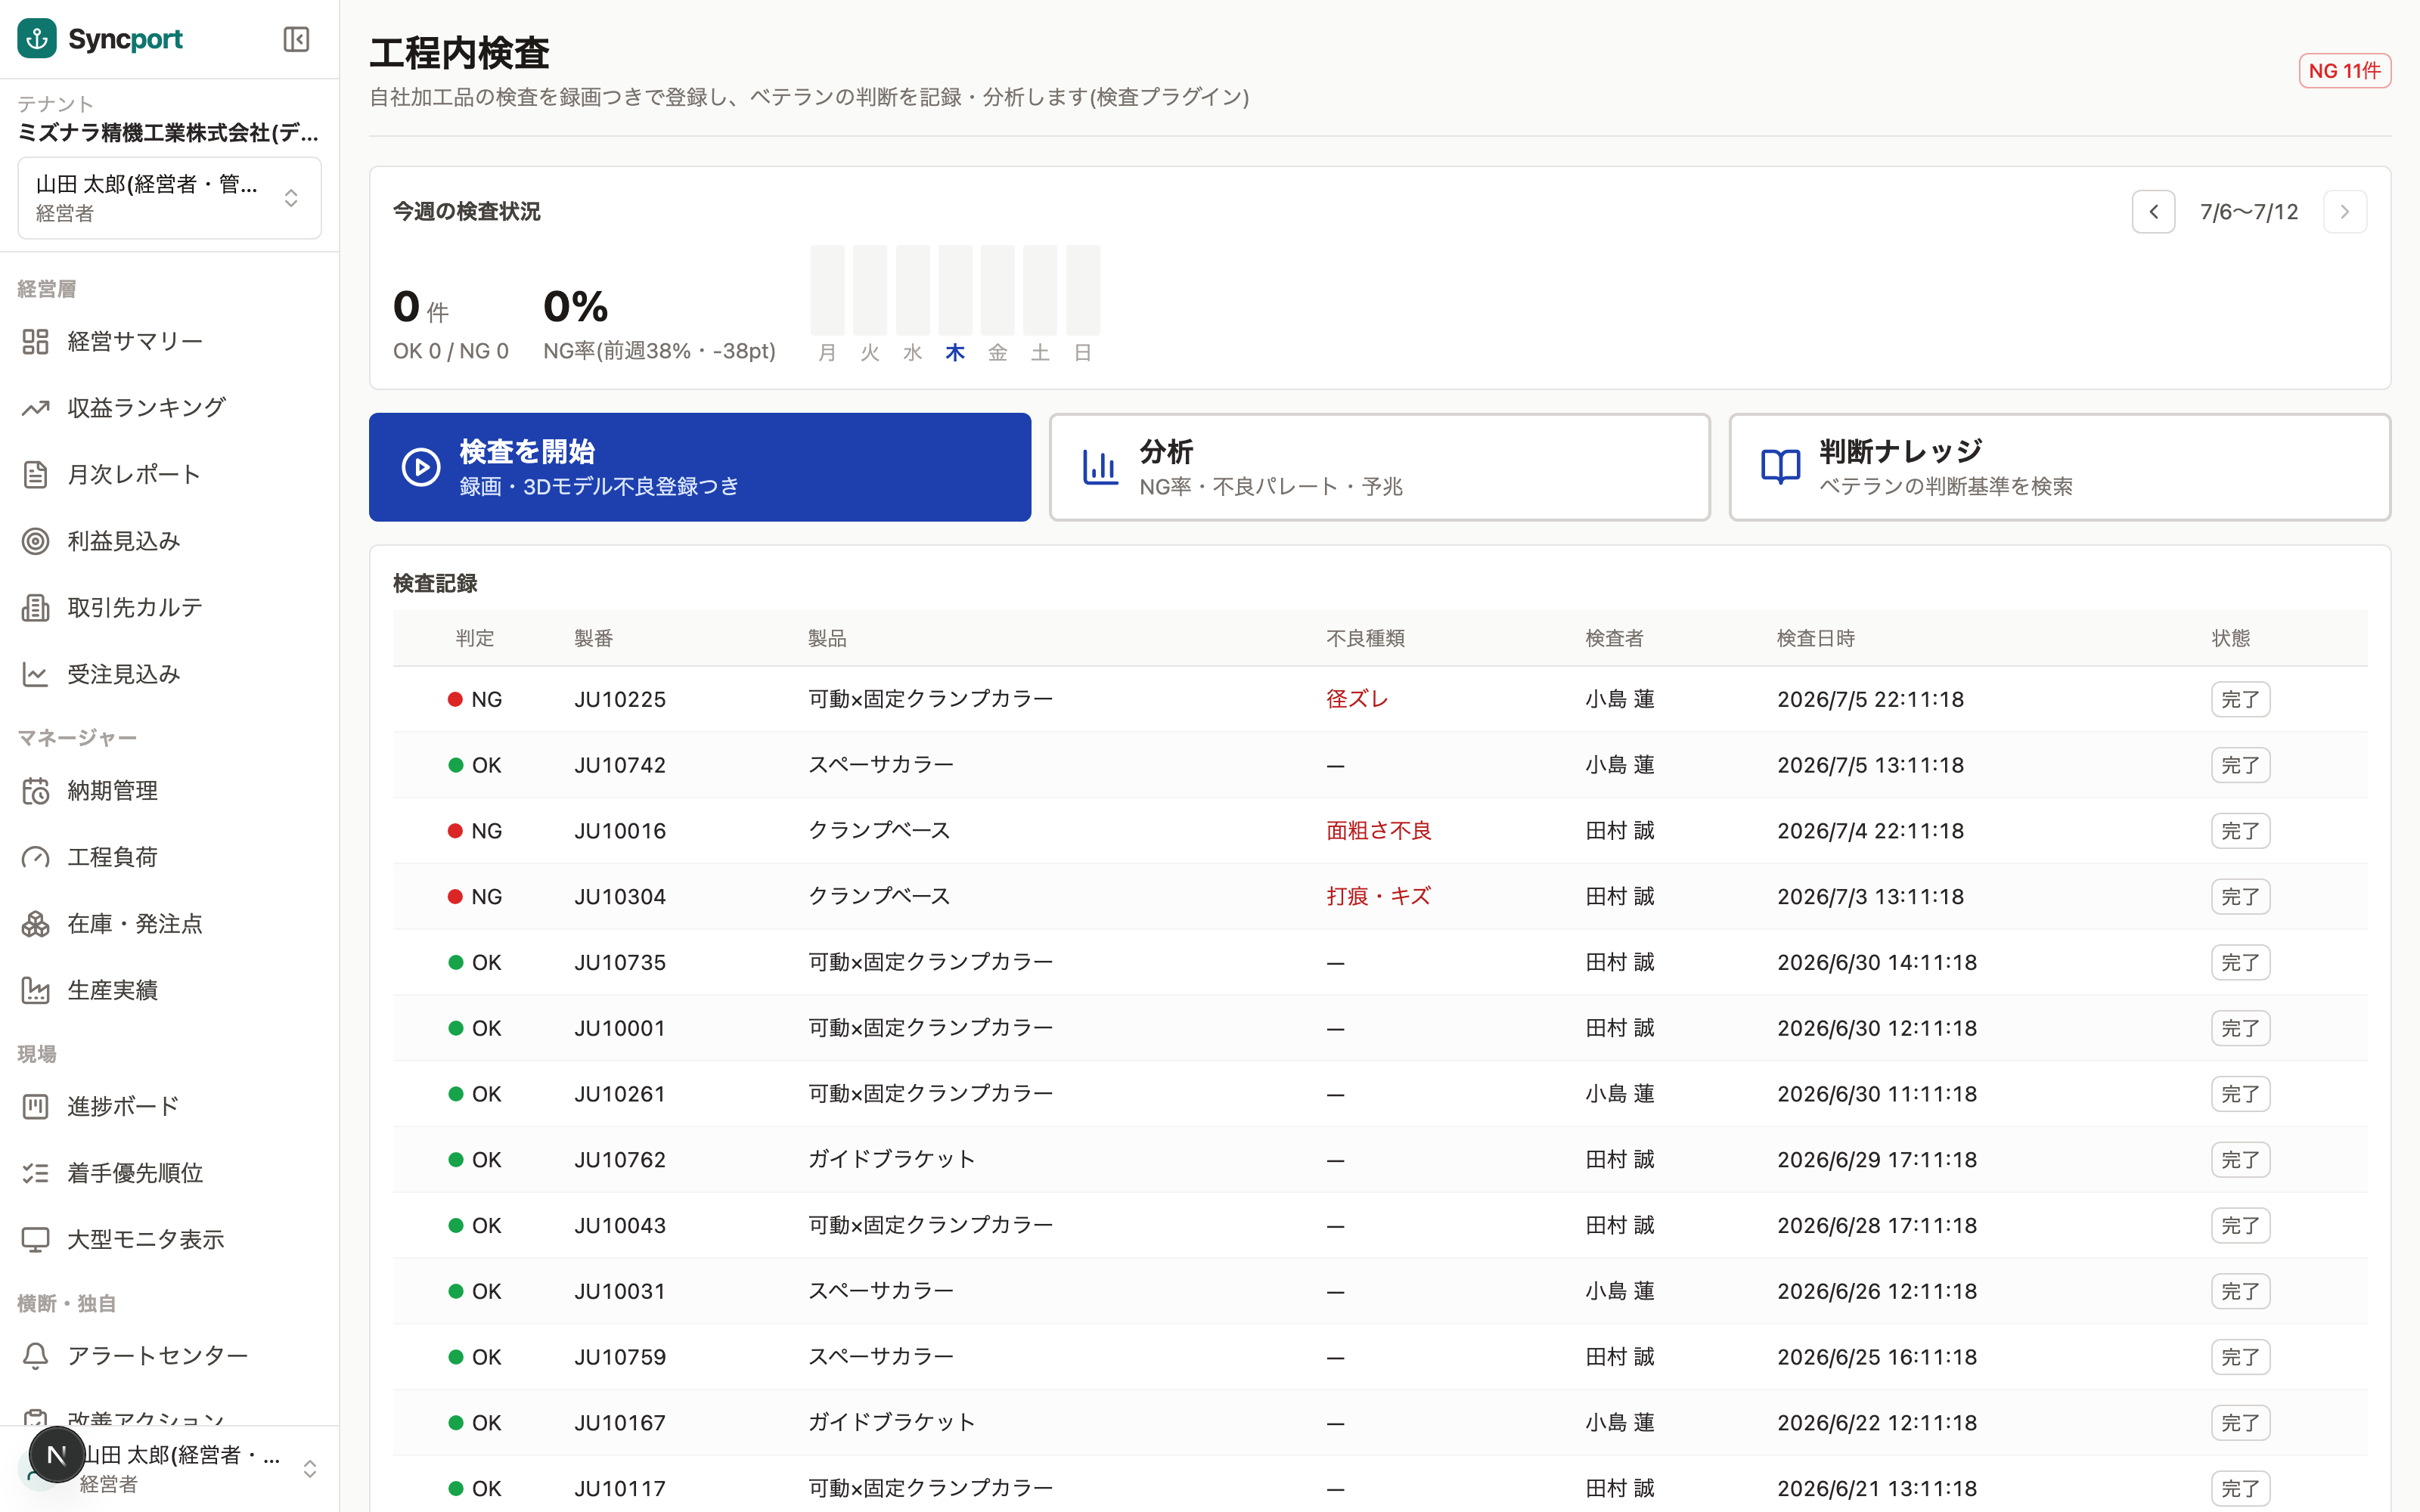This screenshot has width=2420, height=1512.
Task: Click the ミズナラ精機工業株式会社 tenant name
Action: [x=168, y=133]
